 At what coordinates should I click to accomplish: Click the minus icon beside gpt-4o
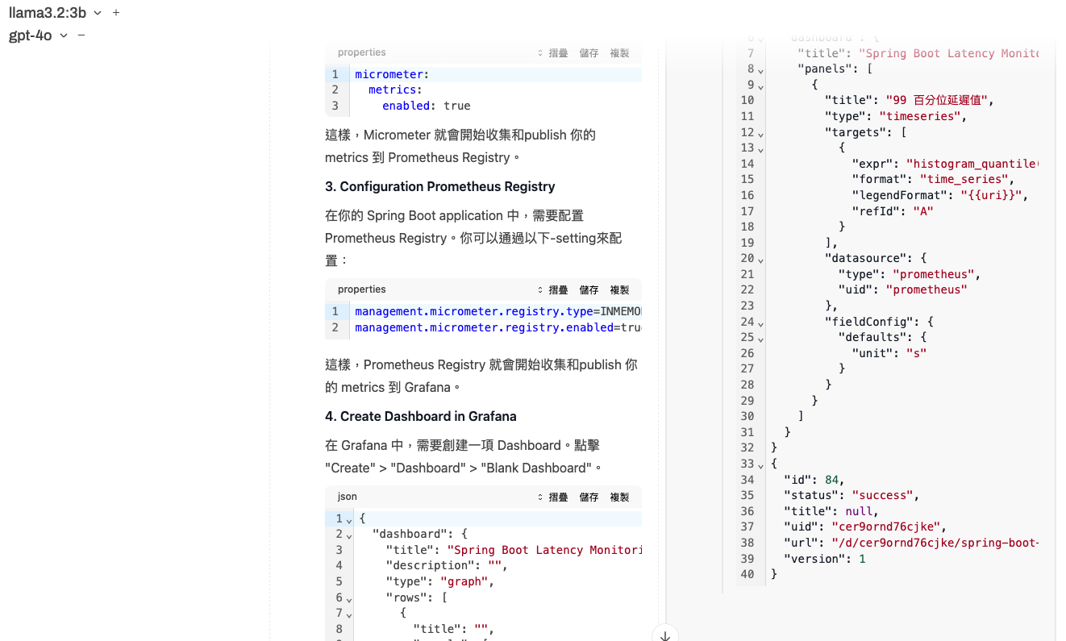coord(81,35)
